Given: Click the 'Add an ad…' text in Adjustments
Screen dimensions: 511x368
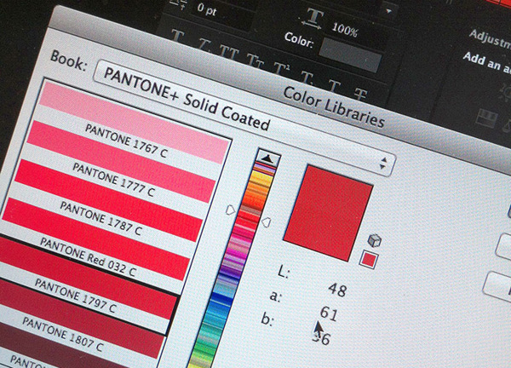Looking at the screenshot, I should pyautogui.click(x=487, y=63).
